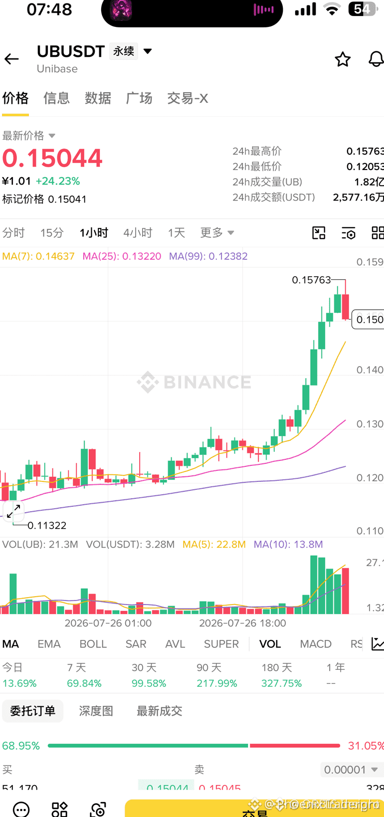Toggle the AVL indicator
This screenshot has height=817, width=384.
175,644
